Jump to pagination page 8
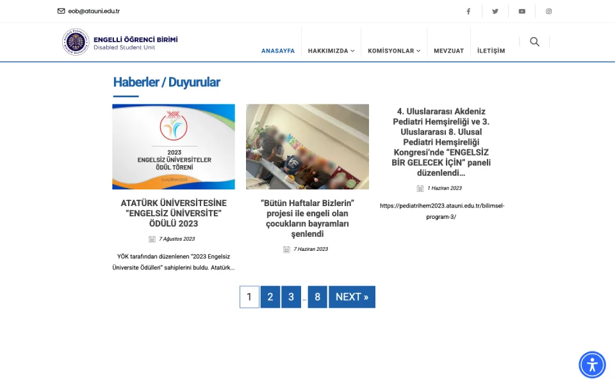This screenshot has width=615, height=384. tap(317, 297)
